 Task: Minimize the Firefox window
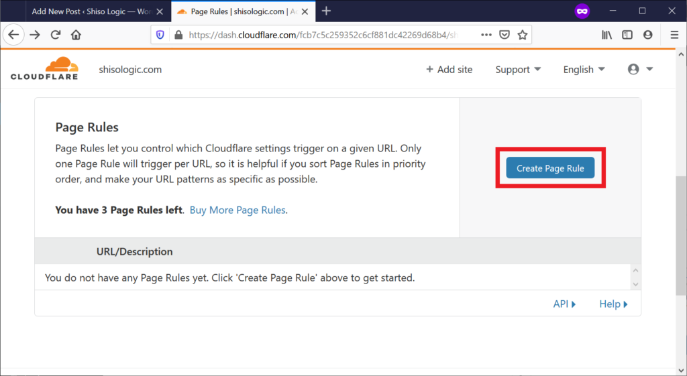click(613, 11)
